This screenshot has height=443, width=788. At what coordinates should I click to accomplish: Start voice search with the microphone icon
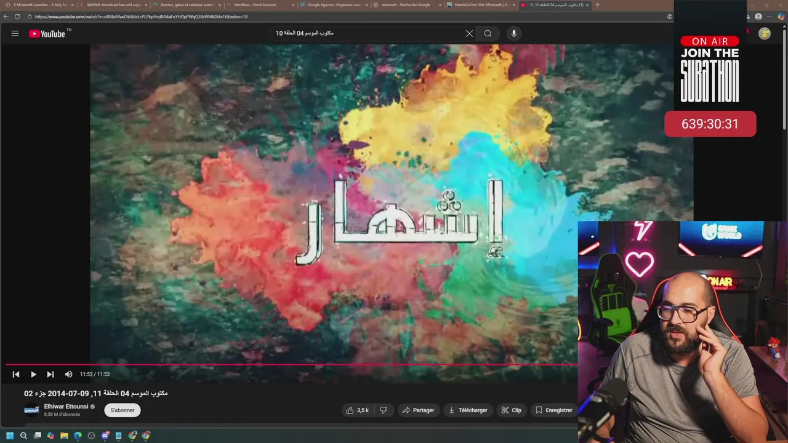[x=514, y=34]
